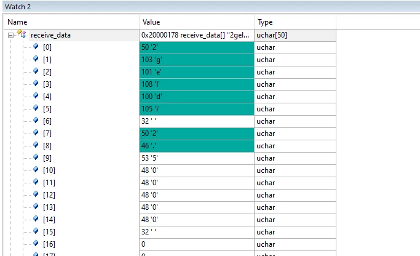The image size is (420, 256).
Task: Select value 101 'e' cell
Action: coord(197,72)
